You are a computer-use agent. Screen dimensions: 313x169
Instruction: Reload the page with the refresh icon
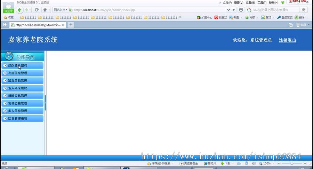[37, 10]
